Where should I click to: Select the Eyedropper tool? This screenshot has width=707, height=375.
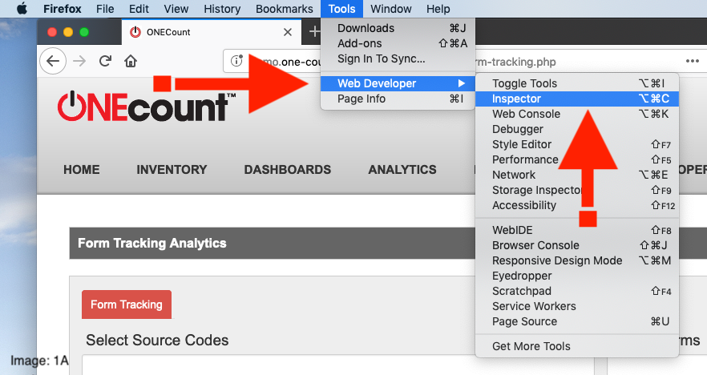(577, 276)
